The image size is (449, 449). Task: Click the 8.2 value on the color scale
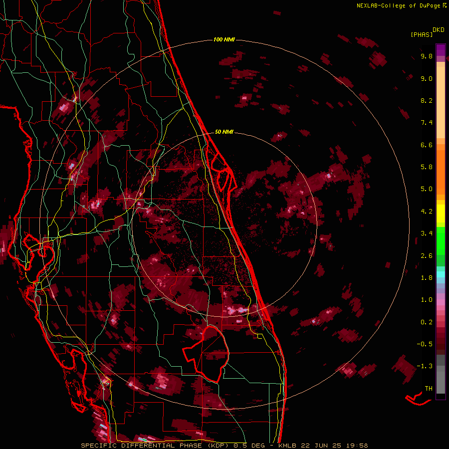coord(427,100)
